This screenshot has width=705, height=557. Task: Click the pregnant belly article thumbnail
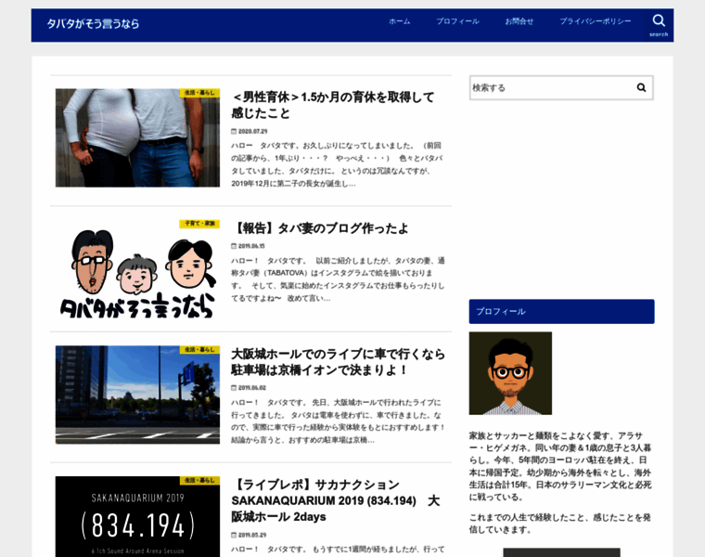click(137, 138)
